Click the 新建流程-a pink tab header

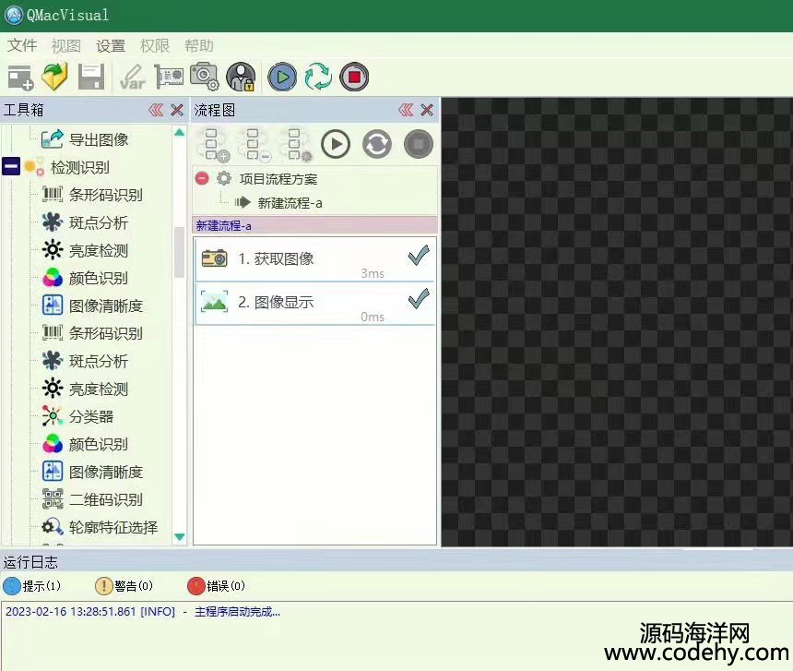point(314,226)
